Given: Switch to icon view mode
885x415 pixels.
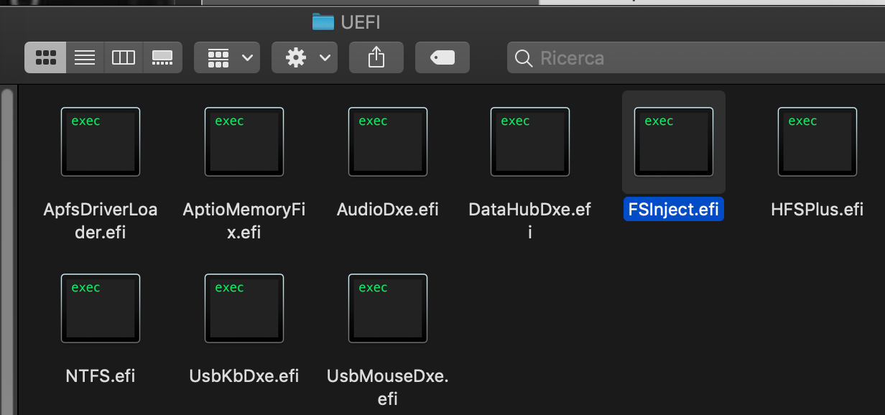Looking at the screenshot, I should click(x=45, y=57).
